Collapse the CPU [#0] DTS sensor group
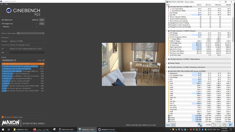Screen dimensions: 235x132 point(167,7)
